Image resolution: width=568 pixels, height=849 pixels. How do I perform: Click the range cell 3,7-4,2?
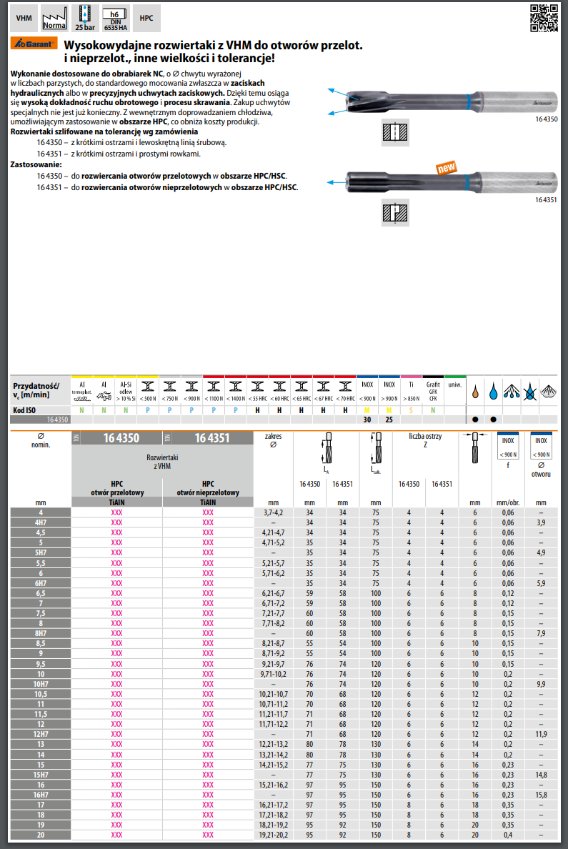(x=273, y=512)
